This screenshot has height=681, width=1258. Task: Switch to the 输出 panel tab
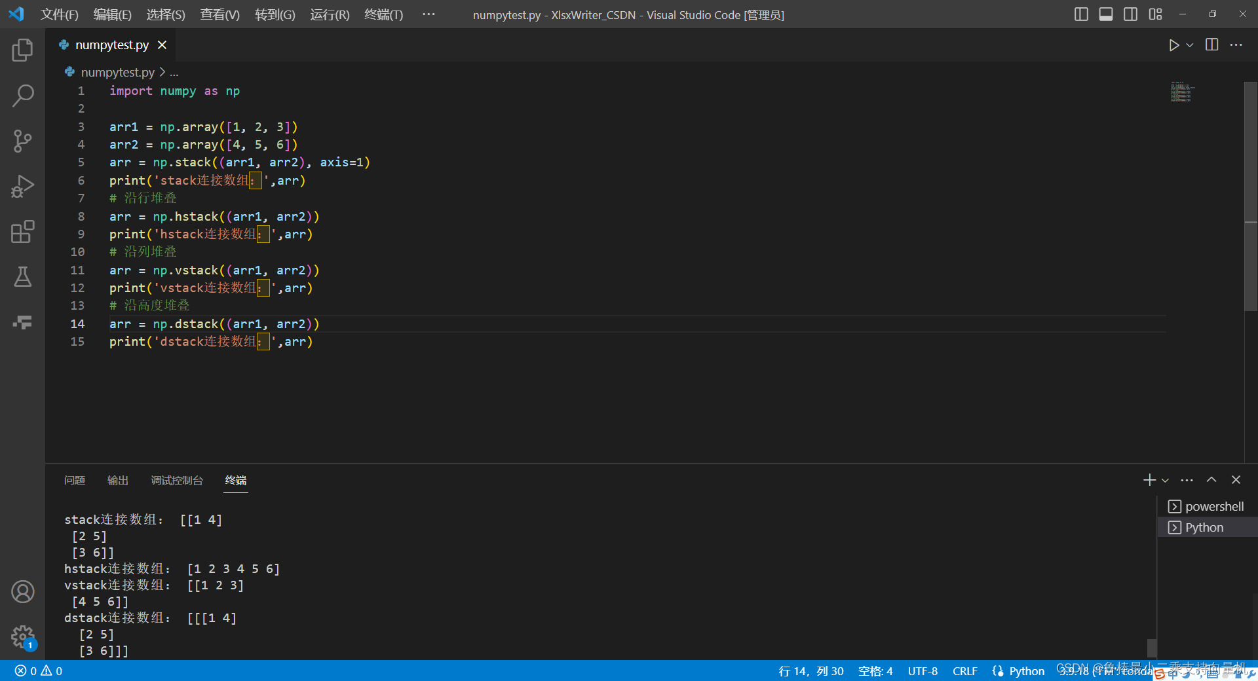[x=118, y=481]
